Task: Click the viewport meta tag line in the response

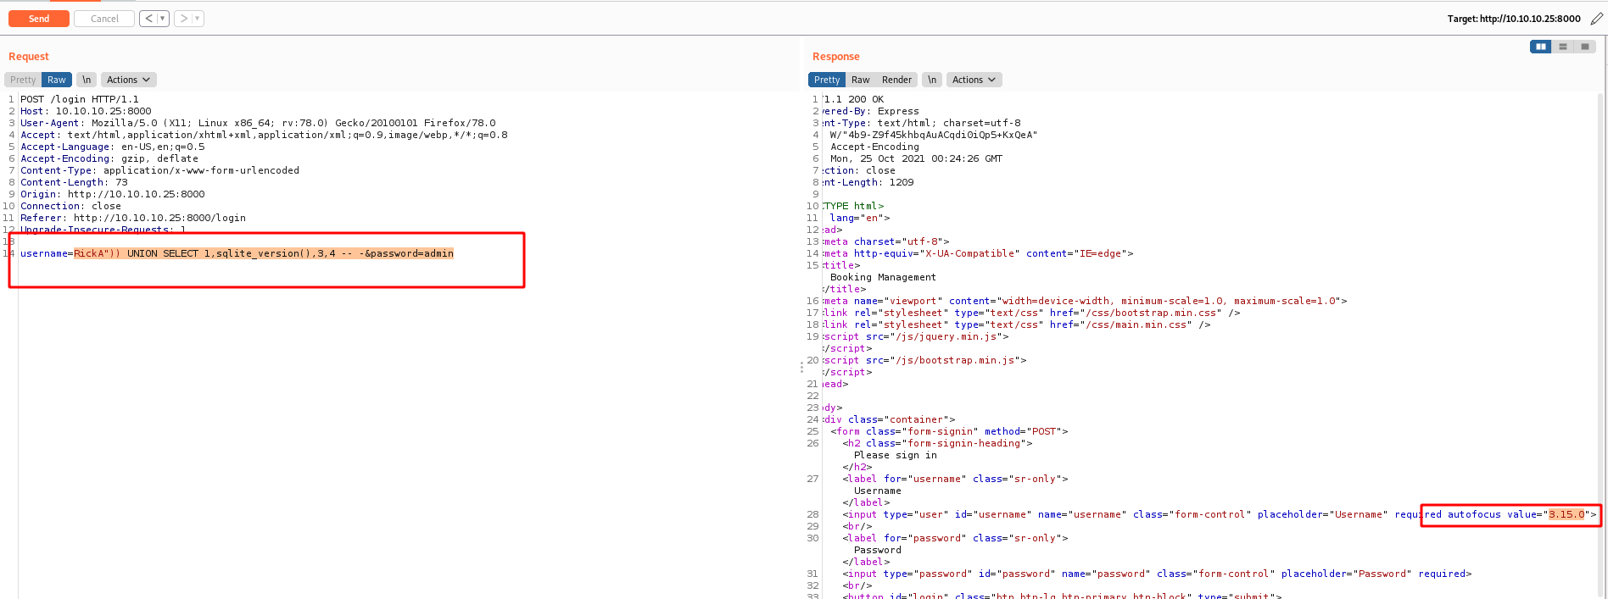Action: point(1085,301)
